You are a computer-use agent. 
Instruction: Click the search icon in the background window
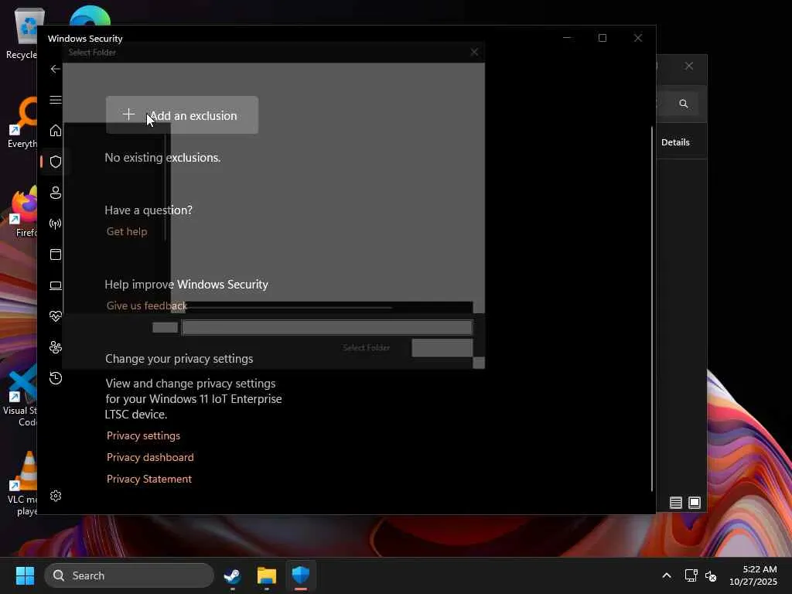click(684, 104)
